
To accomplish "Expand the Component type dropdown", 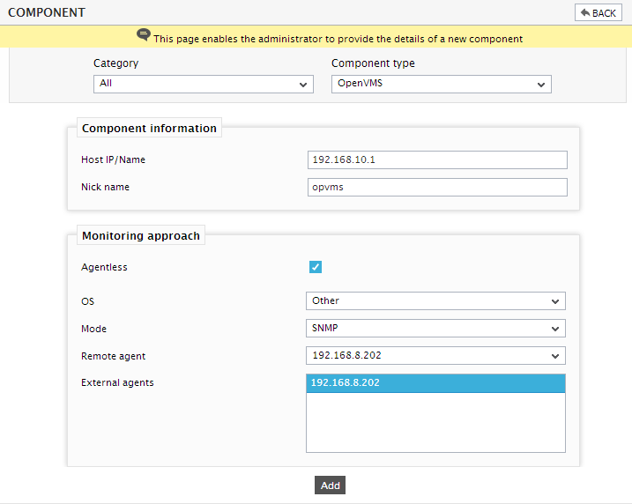I will (442, 84).
